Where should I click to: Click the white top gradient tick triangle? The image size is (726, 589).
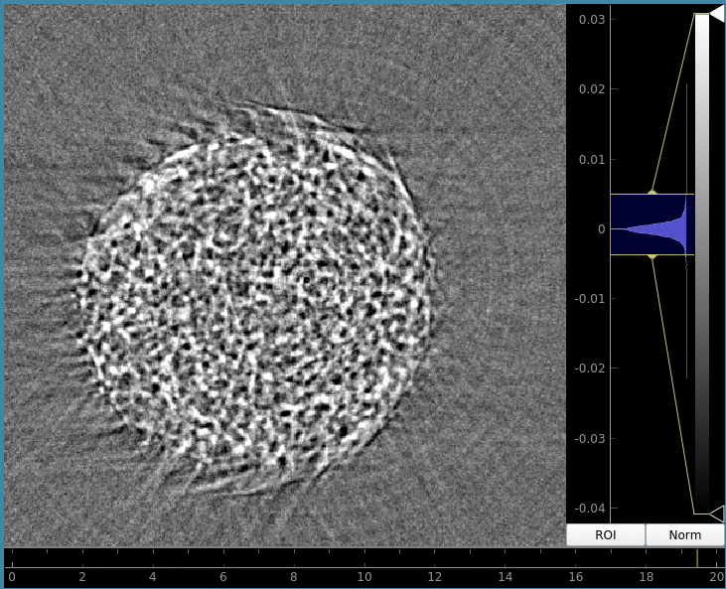(716, 13)
